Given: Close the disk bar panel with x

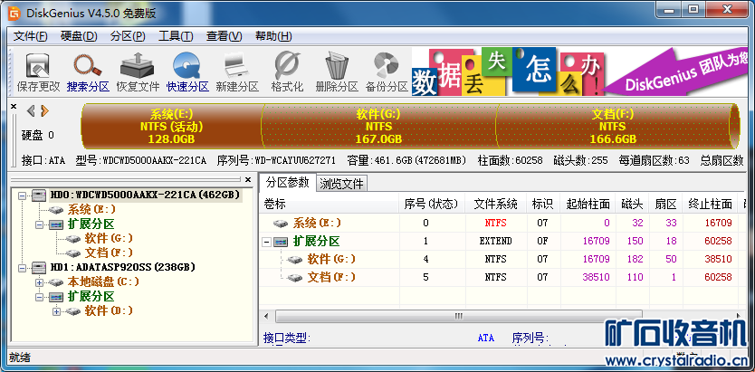Looking at the screenshot, I should (14, 107).
